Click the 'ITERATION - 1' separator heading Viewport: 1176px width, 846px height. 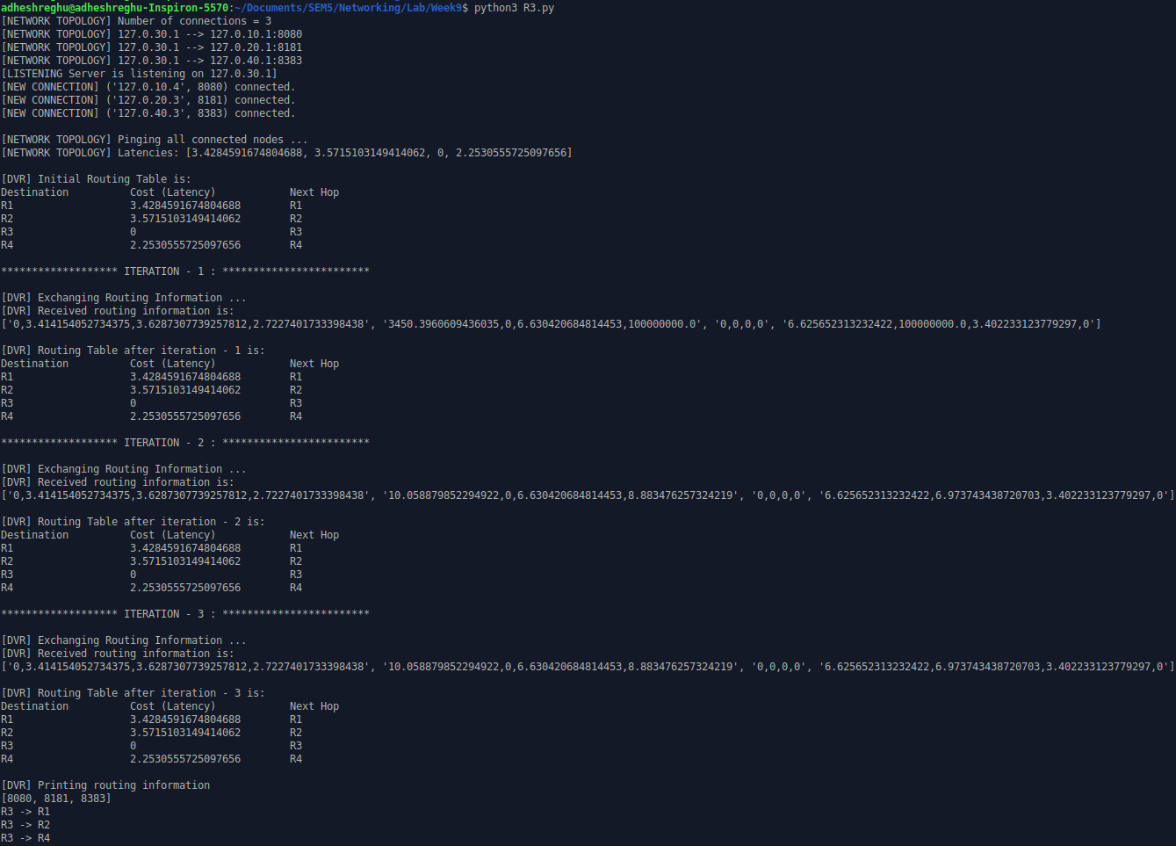[185, 271]
